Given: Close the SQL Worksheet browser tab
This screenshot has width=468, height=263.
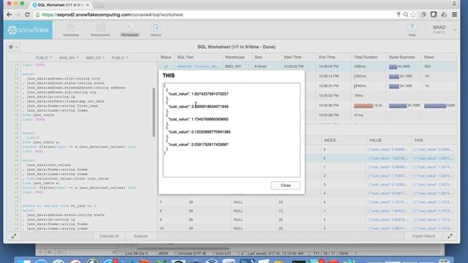Looking at the screenshot, I should tap(88, 5).
